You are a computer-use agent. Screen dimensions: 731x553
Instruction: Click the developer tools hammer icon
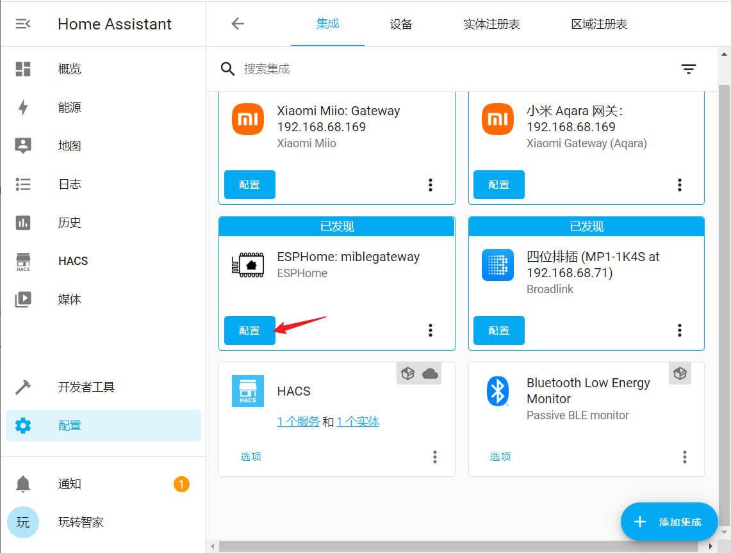[x=23, y=387]
